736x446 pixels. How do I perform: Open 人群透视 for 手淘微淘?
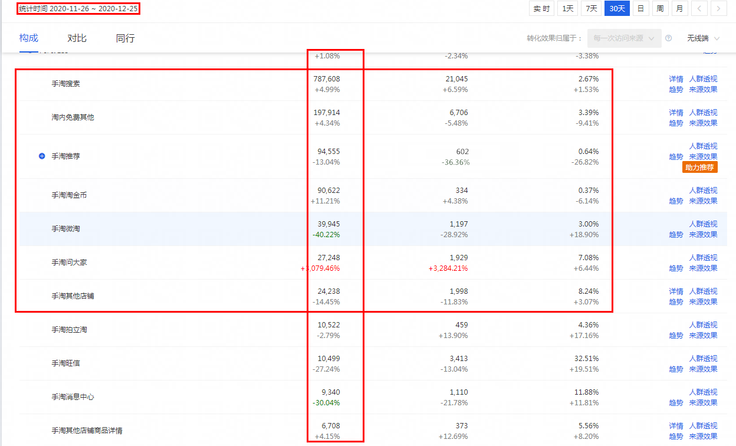coord(703,224)
